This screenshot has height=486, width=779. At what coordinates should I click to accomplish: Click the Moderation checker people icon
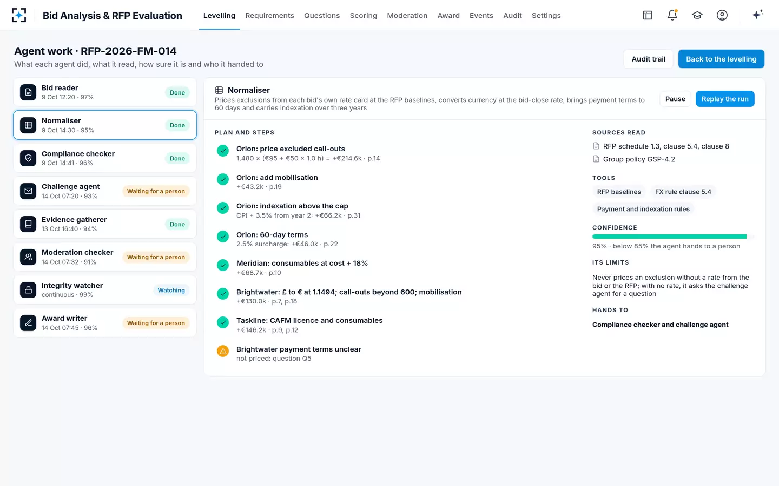click(28, 257)
